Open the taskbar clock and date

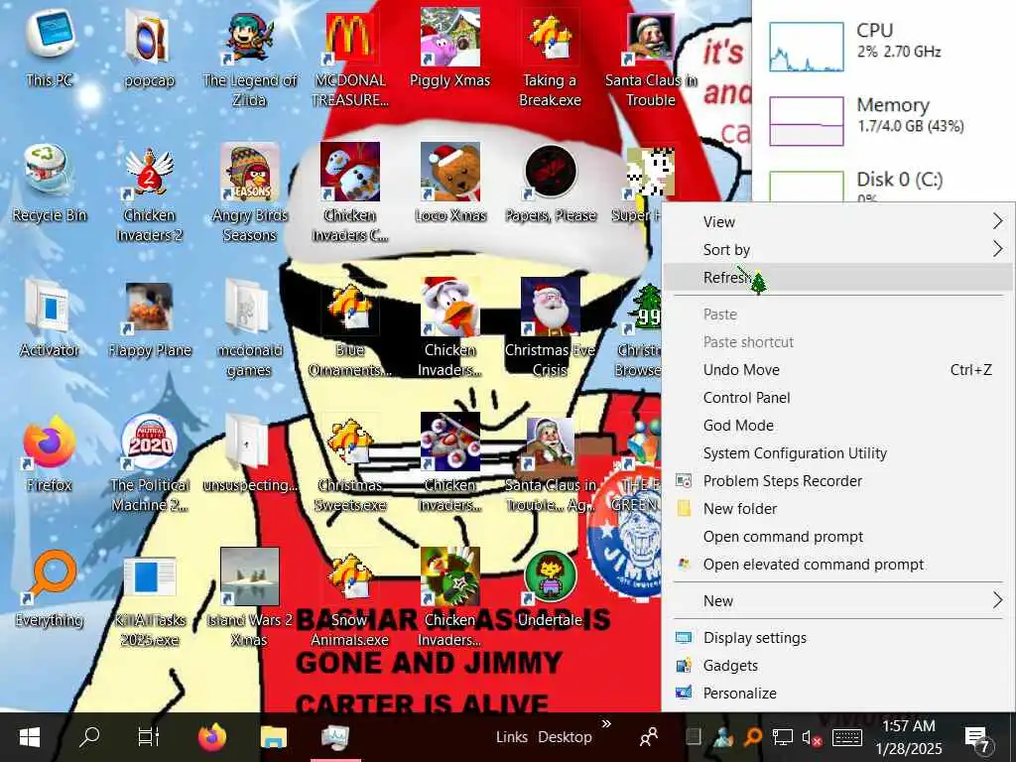tap(909, 737)
